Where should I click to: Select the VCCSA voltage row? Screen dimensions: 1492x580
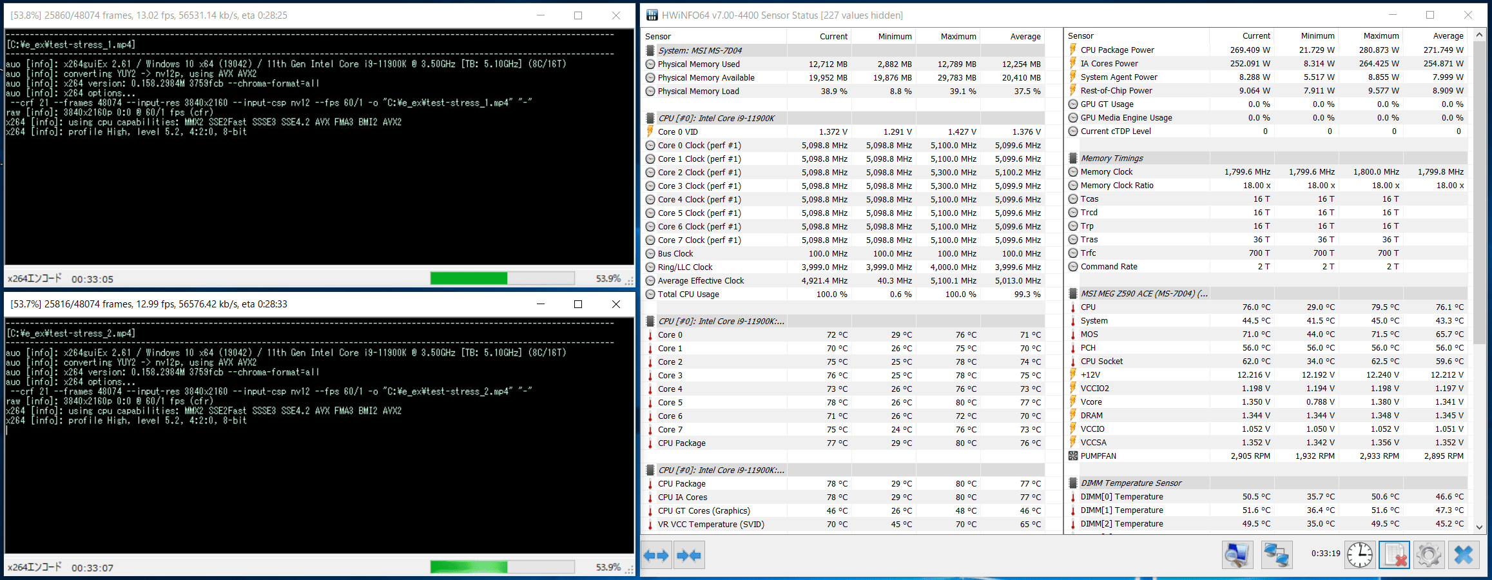(1266, 442)
